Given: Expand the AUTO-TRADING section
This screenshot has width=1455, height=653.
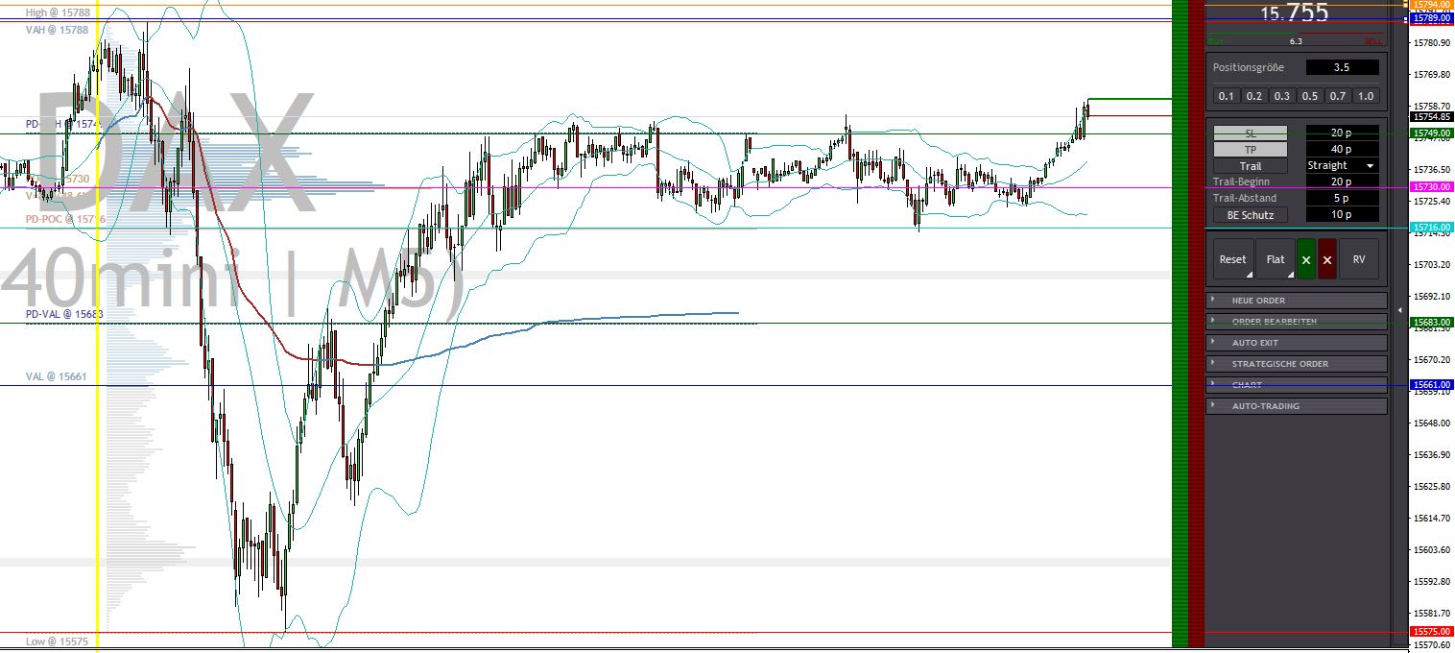Looking at the screenshot, I should (x=1296, y=405).
